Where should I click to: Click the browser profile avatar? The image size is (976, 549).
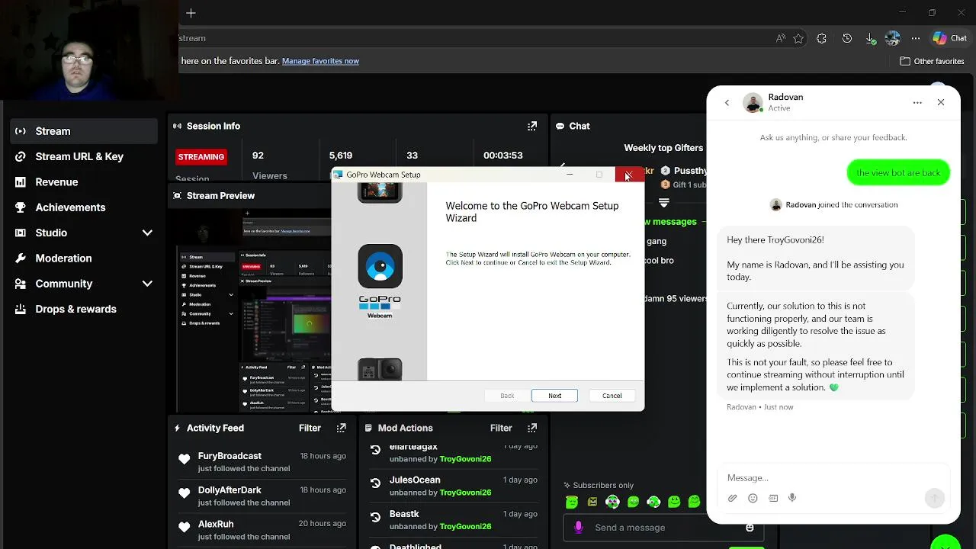[x=893, y=38]
